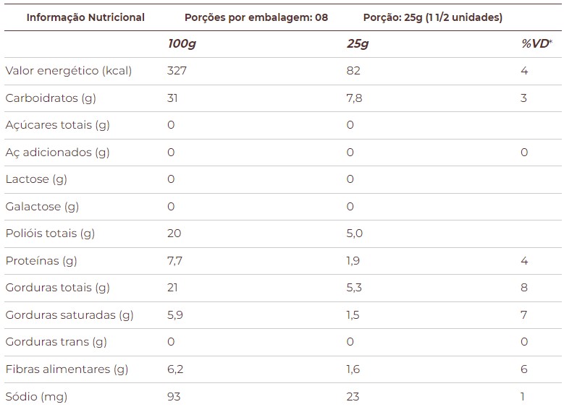Screen dimensions: 564x407
Task: Select the 'Proteínas (g)' row label
Action: coord(41,261)
